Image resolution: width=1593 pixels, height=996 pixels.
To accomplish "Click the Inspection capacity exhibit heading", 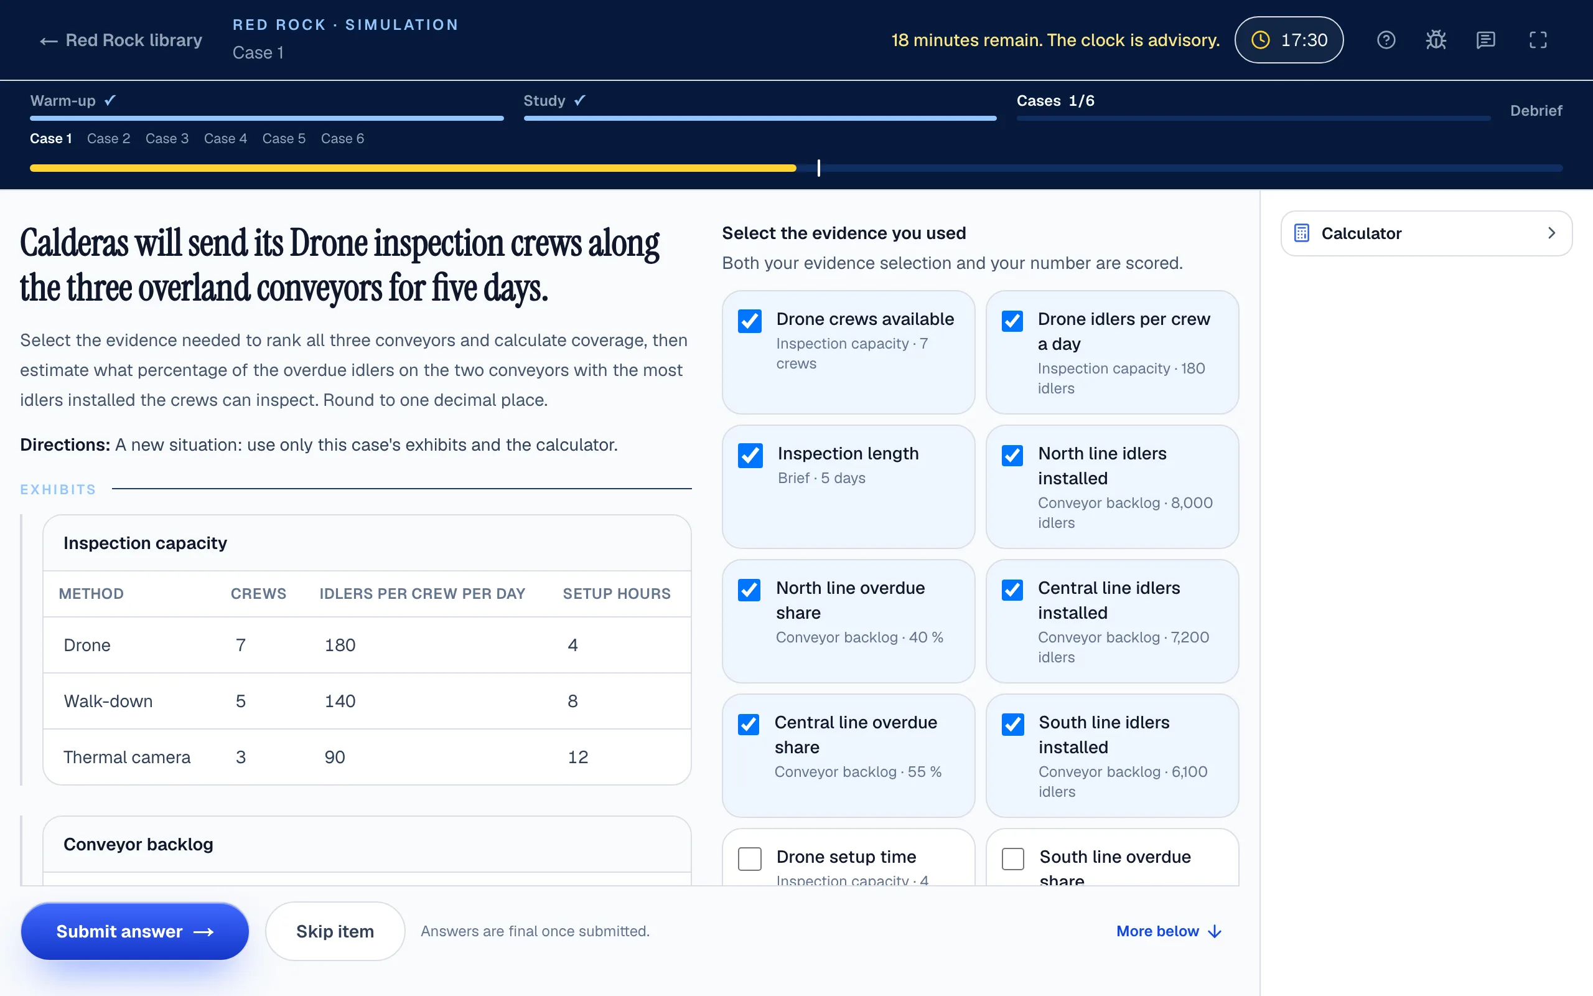I will pyautogui.click(x=145, y=543).
